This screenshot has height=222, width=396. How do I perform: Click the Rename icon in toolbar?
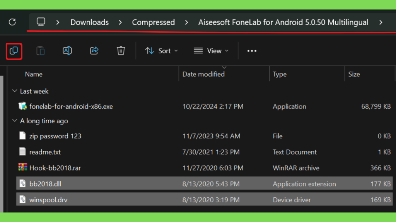point(67,51)
